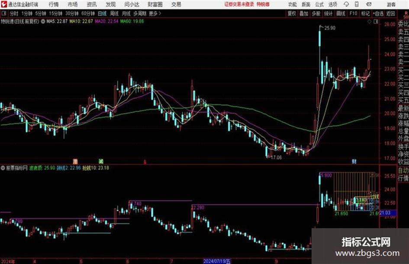Click the 自动 tab on right edge

point(403,170)
